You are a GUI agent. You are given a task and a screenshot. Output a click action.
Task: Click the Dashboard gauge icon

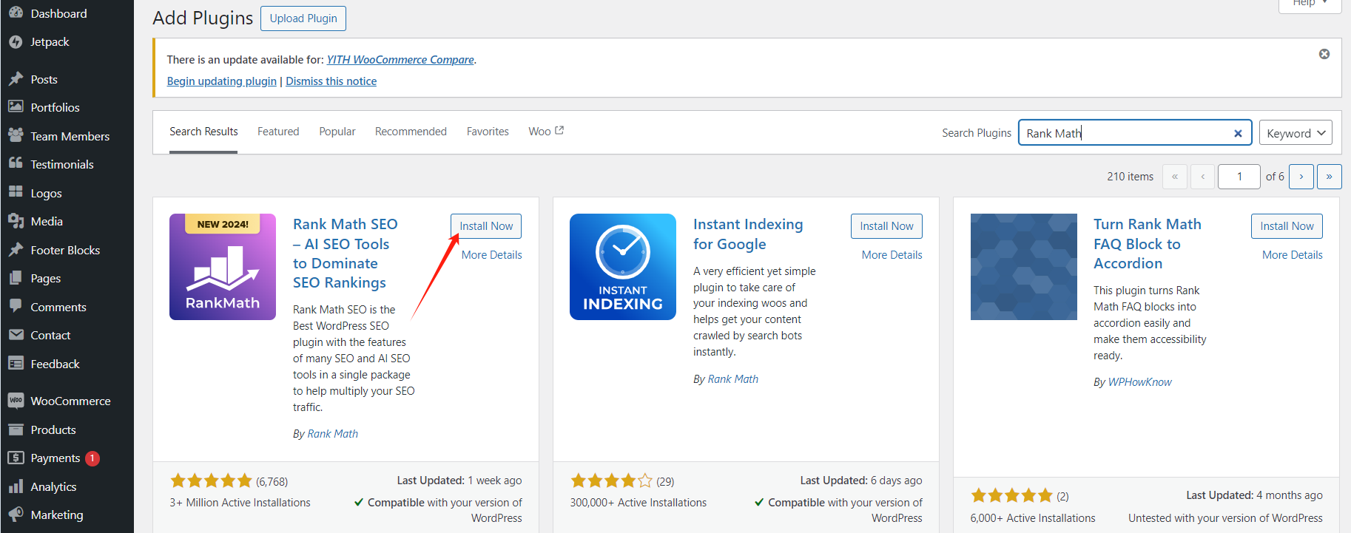pos(16,13)
